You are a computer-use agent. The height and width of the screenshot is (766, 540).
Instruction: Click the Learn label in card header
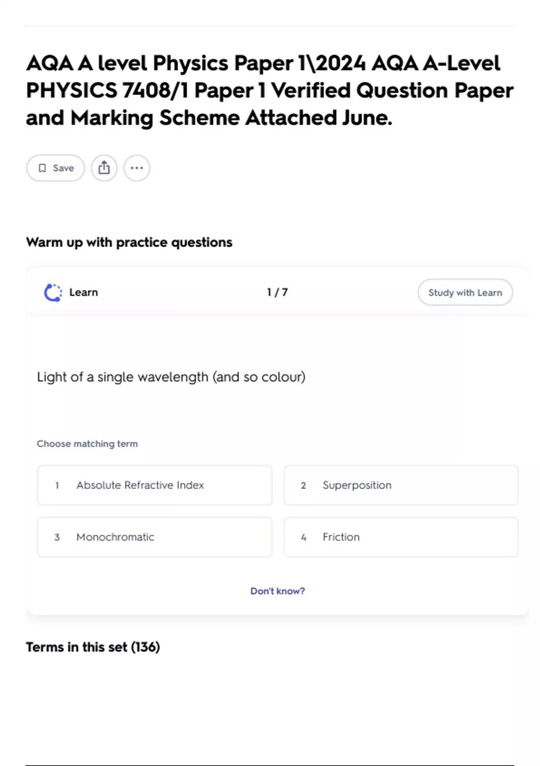(84, 292)
